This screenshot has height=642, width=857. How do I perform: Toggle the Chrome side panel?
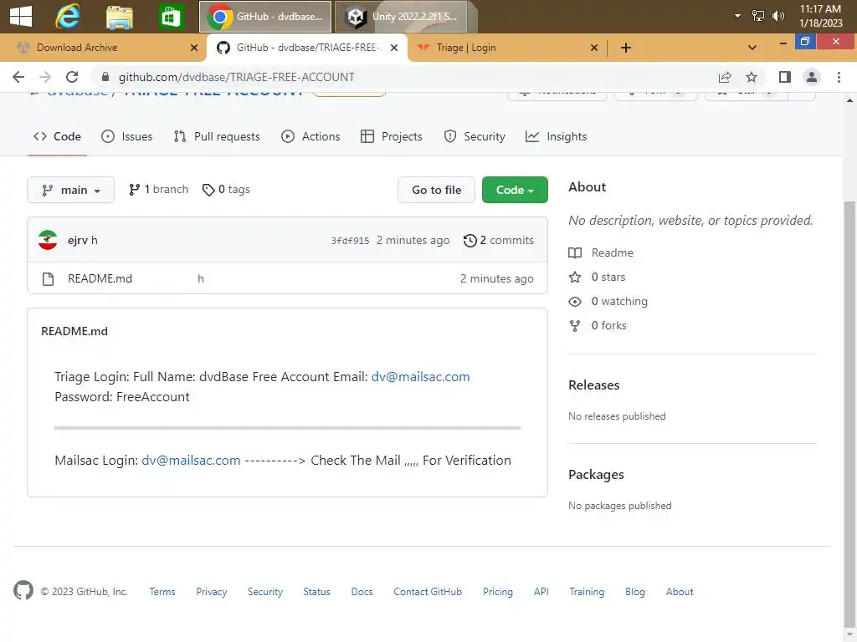coord(785,77)
